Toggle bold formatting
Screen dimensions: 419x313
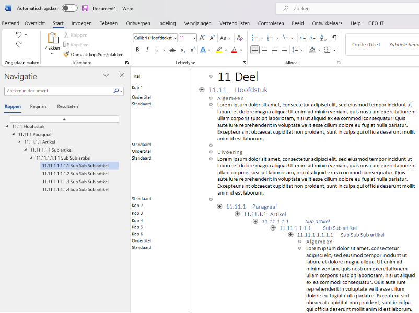[x=138, y=50]
